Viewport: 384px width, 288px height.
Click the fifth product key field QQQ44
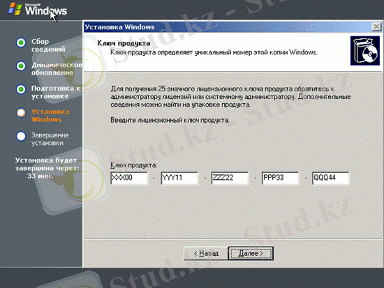331,178
